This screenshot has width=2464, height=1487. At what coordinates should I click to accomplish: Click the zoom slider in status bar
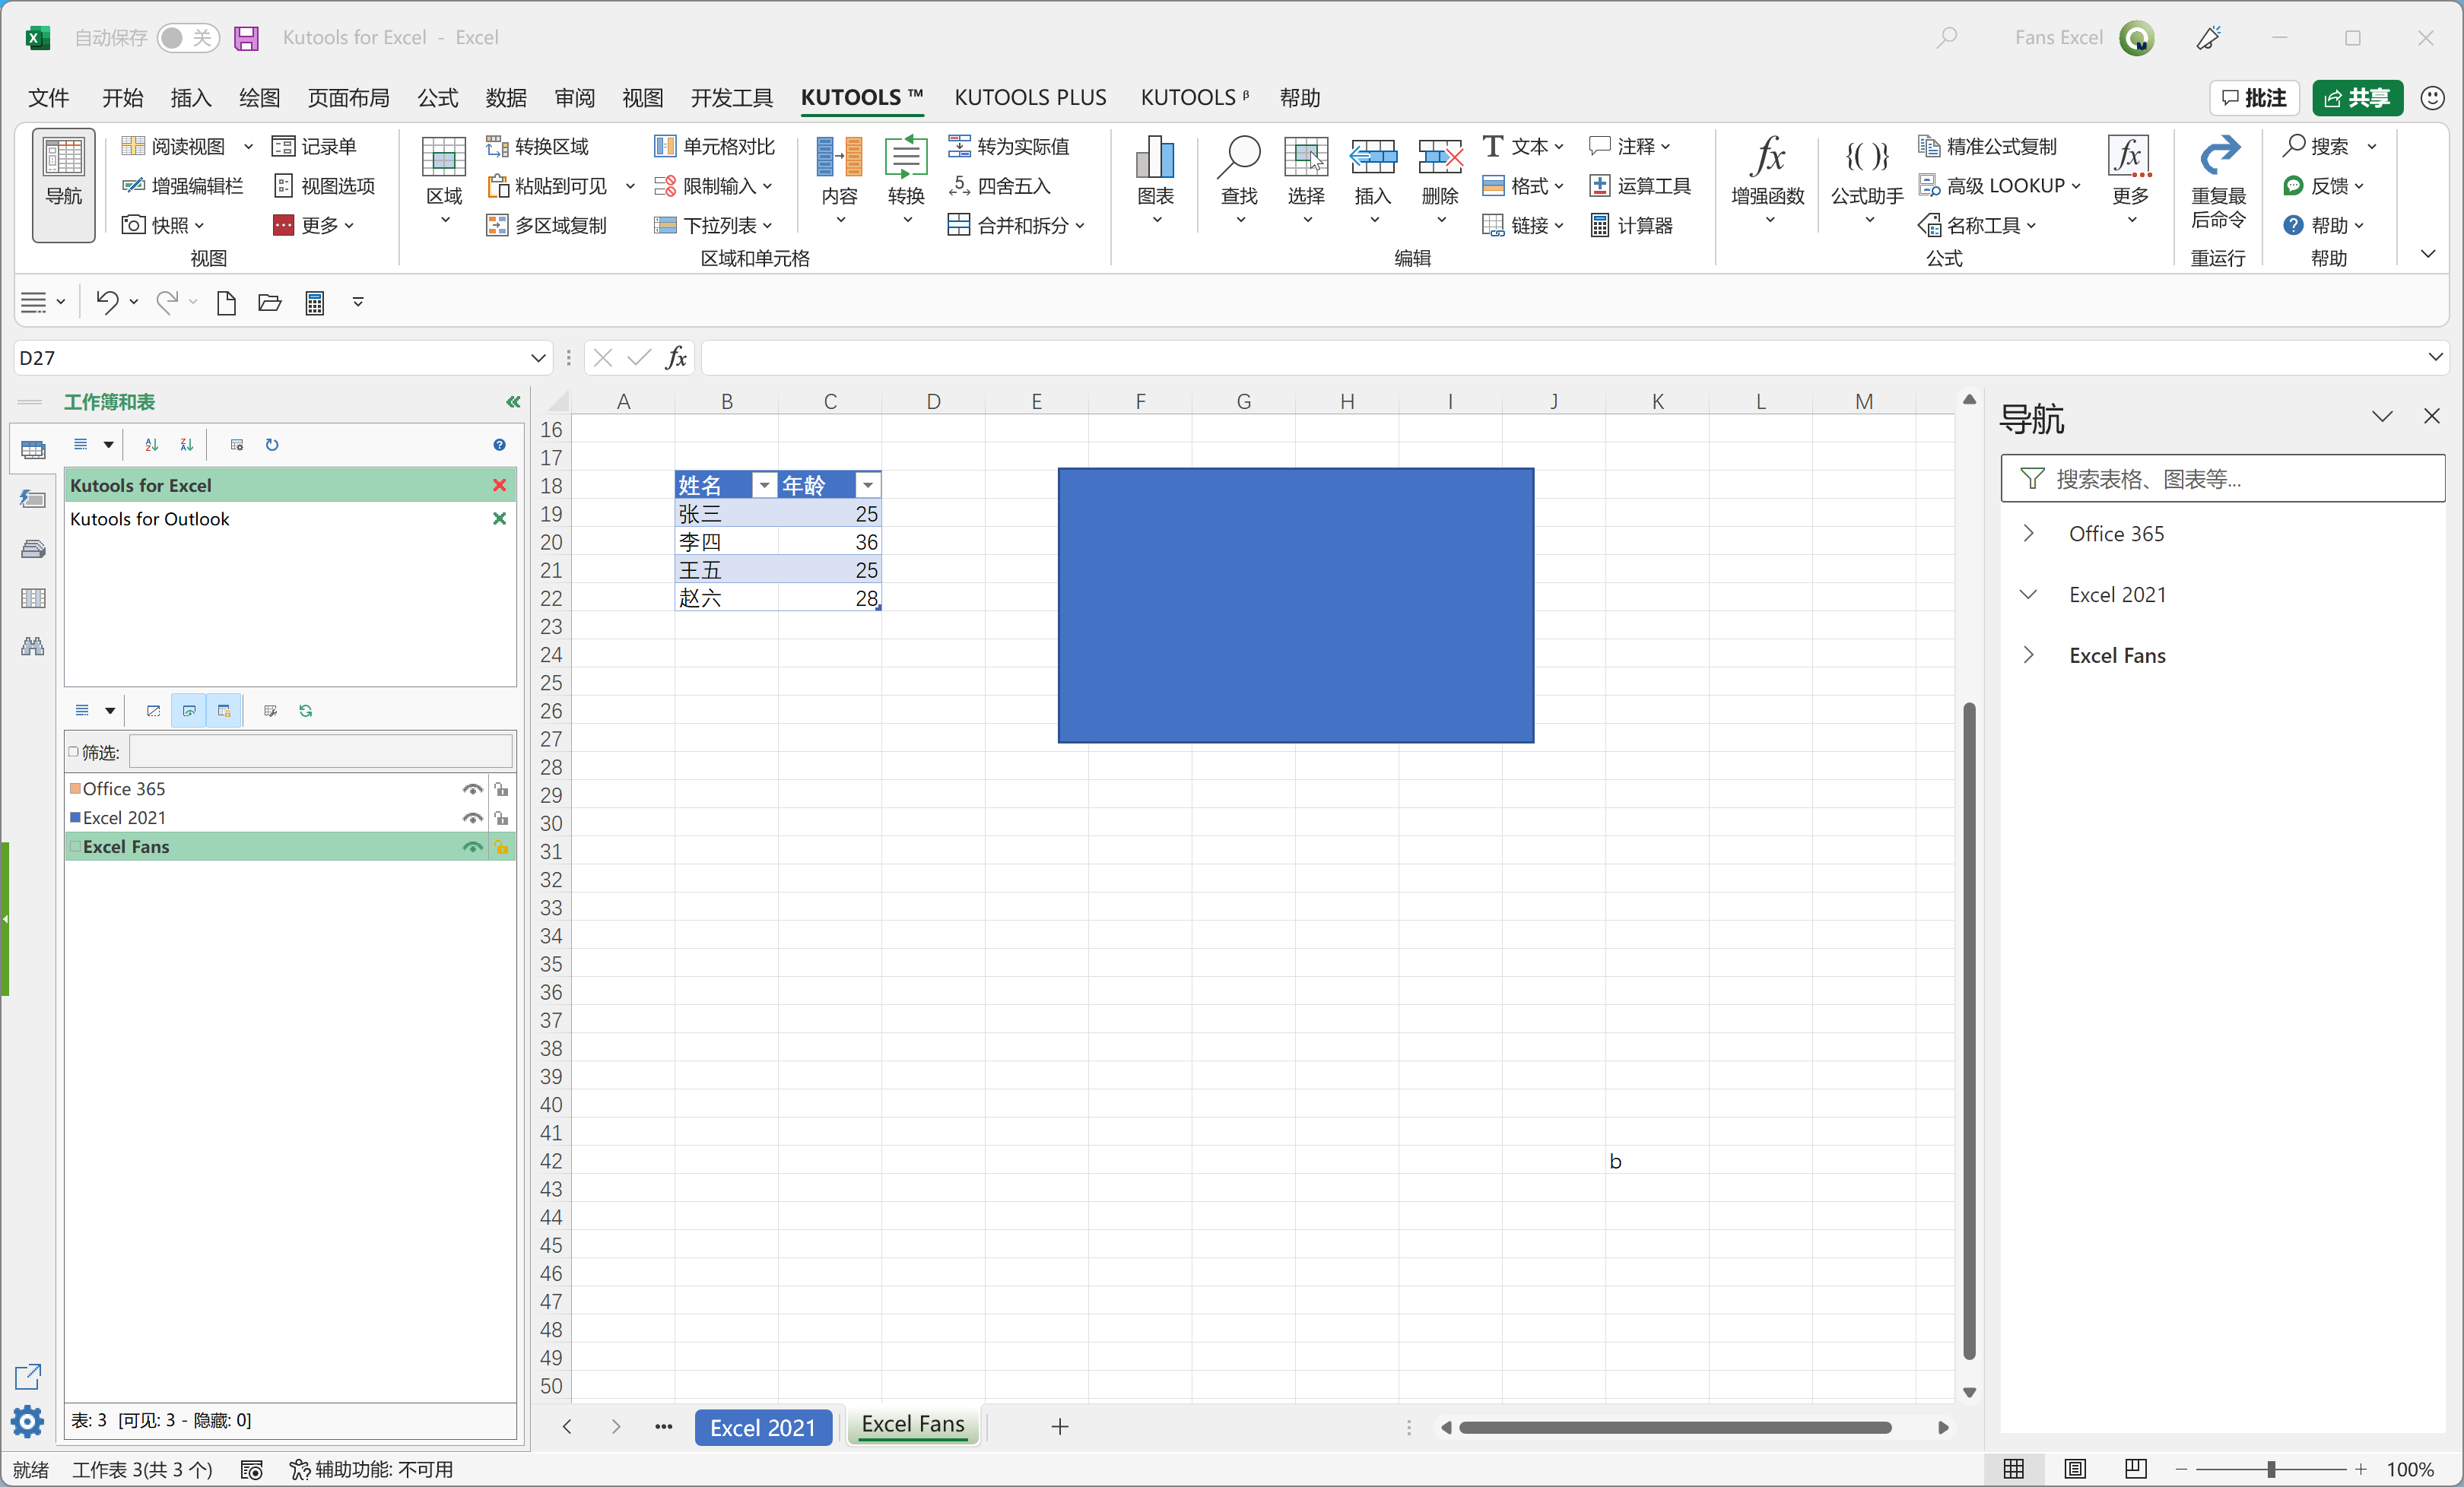tap(2271, 1469)
